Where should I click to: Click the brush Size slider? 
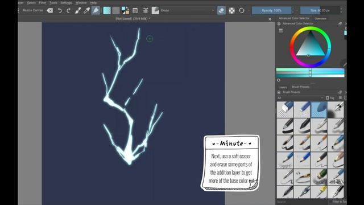click(320, 10)
